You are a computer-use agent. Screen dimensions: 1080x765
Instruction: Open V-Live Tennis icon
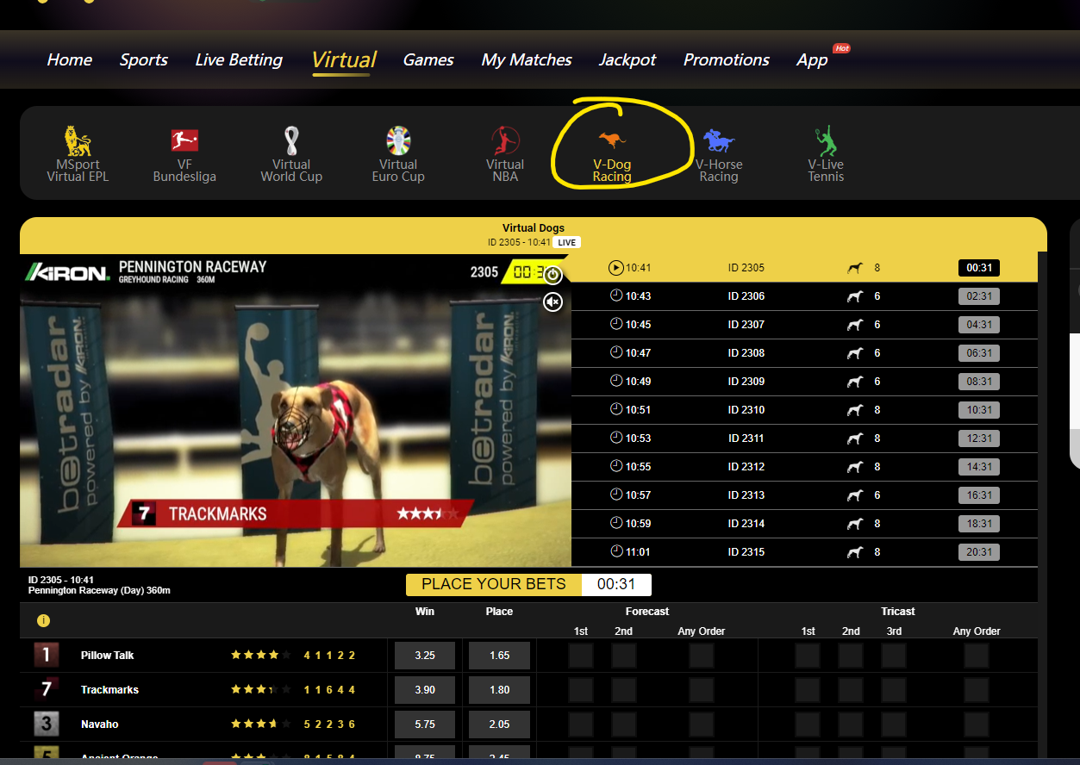point(826,141)
